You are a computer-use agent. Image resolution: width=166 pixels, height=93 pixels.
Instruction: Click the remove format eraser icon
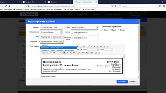pos(87,47)
